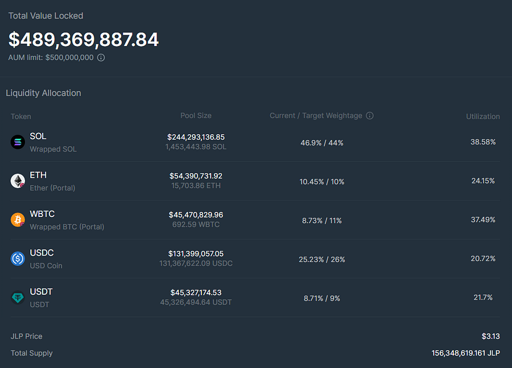Click the USD Coin label

[46, 266]
